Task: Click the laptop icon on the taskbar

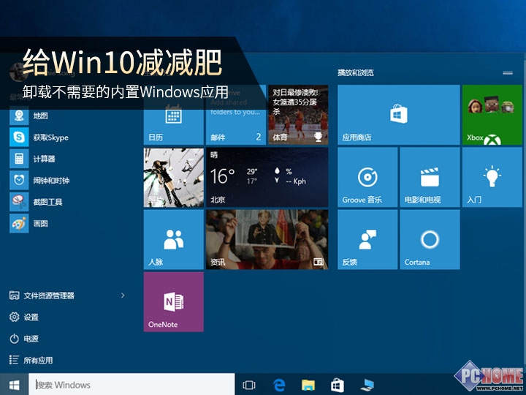Action: 367,385
